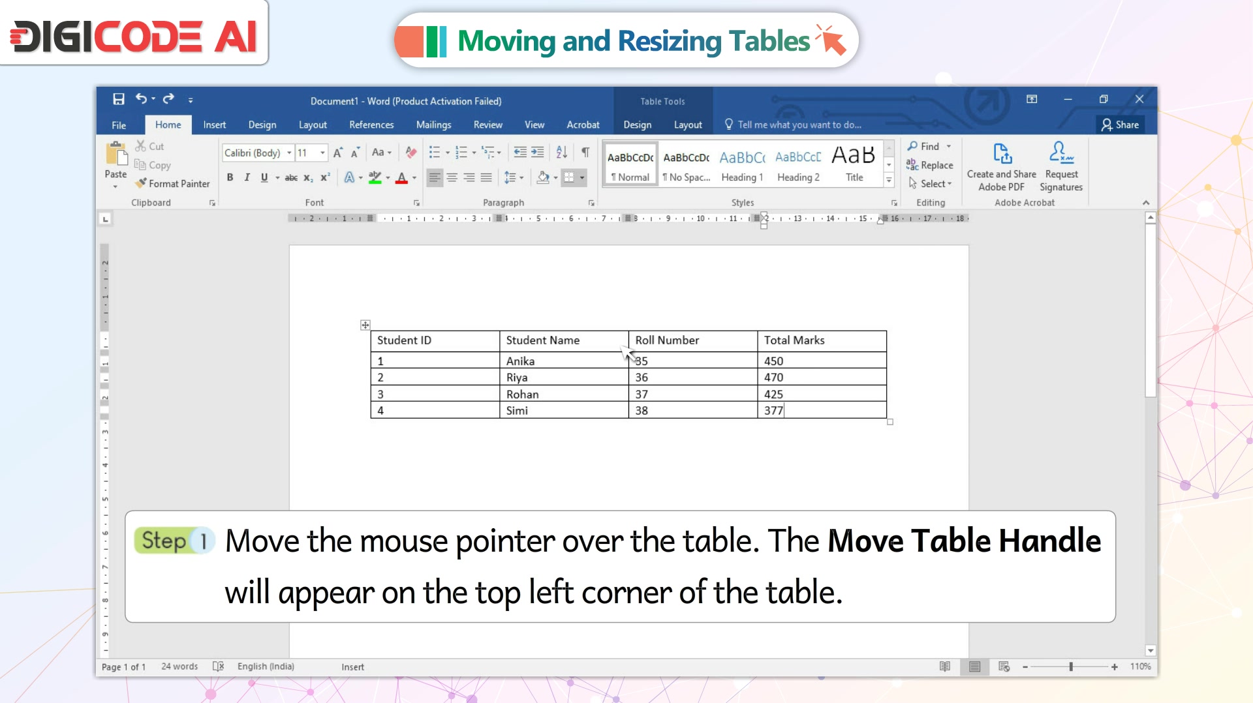1253x703 pixels.
Task: Click the Student Name table header cell
Action: point(564,340)
